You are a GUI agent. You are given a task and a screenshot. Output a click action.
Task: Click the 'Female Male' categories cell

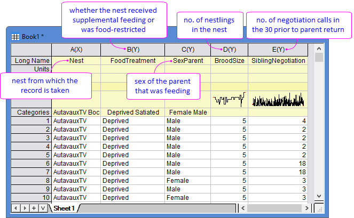coord(187,112)
